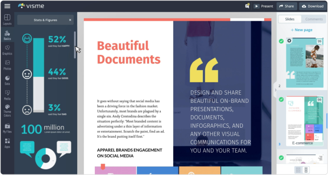Select the Basics sidebar icon
This screenshot has height=175, width=328.
(7, 35)
